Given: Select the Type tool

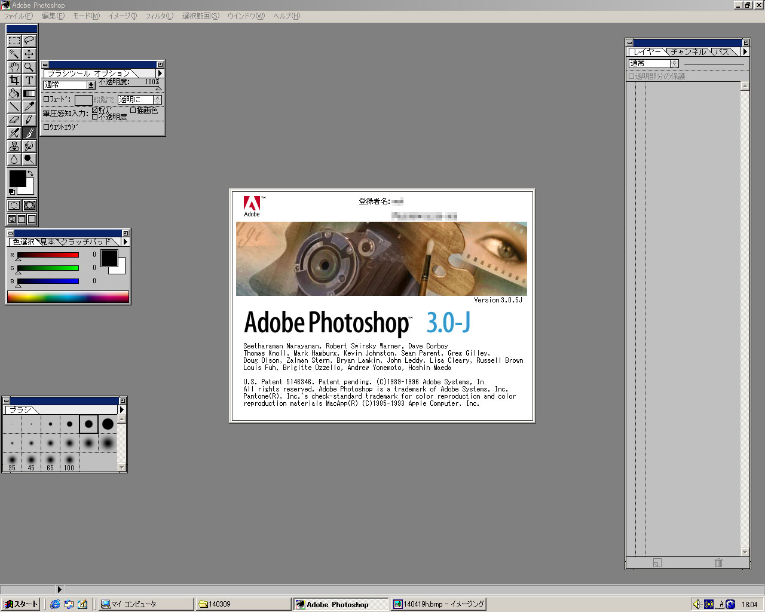Looking at the screenshot, I should (x=29, y=80).
